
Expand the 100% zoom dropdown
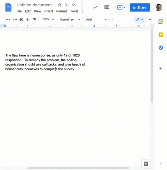coord(48,20)
